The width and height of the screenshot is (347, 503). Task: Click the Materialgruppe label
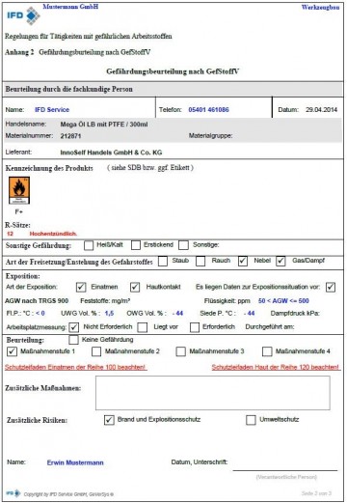(x=210, y=136)
